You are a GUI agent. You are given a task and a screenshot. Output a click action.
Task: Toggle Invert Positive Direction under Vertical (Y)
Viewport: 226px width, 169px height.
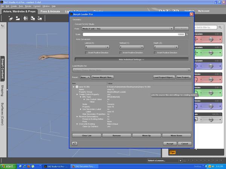point(121,53)
